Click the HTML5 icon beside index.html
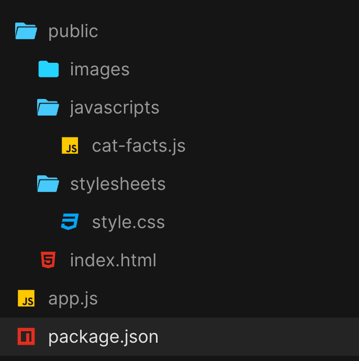The image size is (359, 361). click(48, 260)
